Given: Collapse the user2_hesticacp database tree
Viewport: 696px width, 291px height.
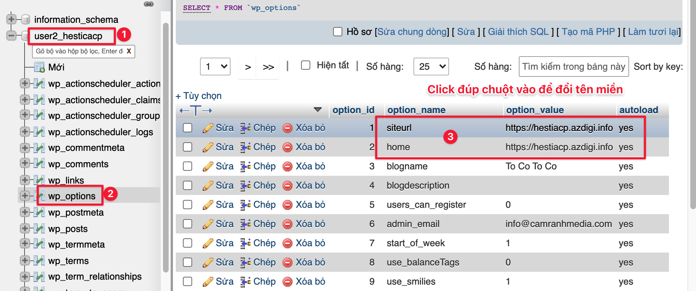Looking at the screenshot, I should (11, 36).
